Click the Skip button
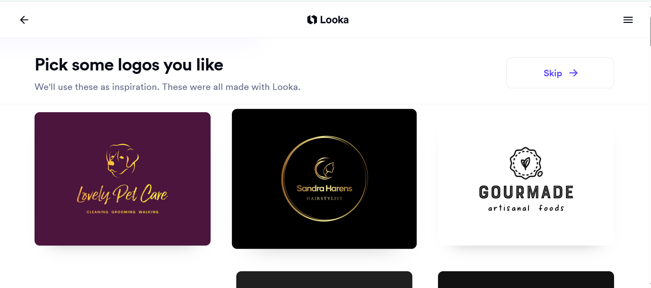Viewport: 651px width, 288px height. click(x=560, y=73)
